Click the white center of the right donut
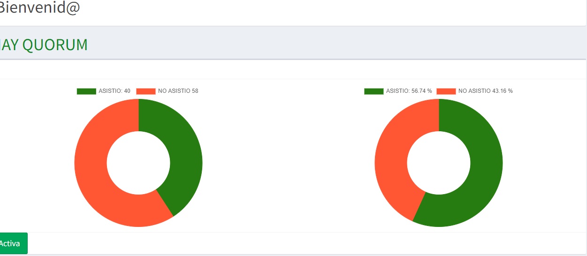This screenshot has width=587, height=256. point(439,163)
